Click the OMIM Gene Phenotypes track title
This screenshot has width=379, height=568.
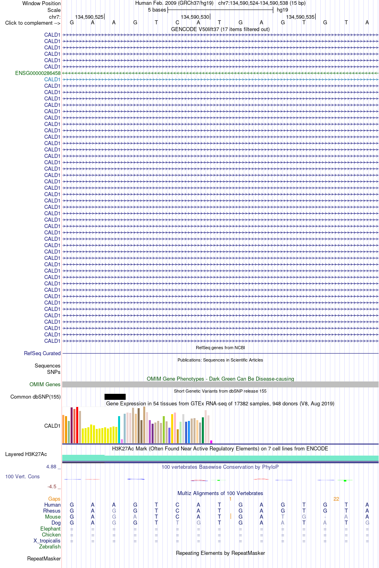[x=220, y=379]
